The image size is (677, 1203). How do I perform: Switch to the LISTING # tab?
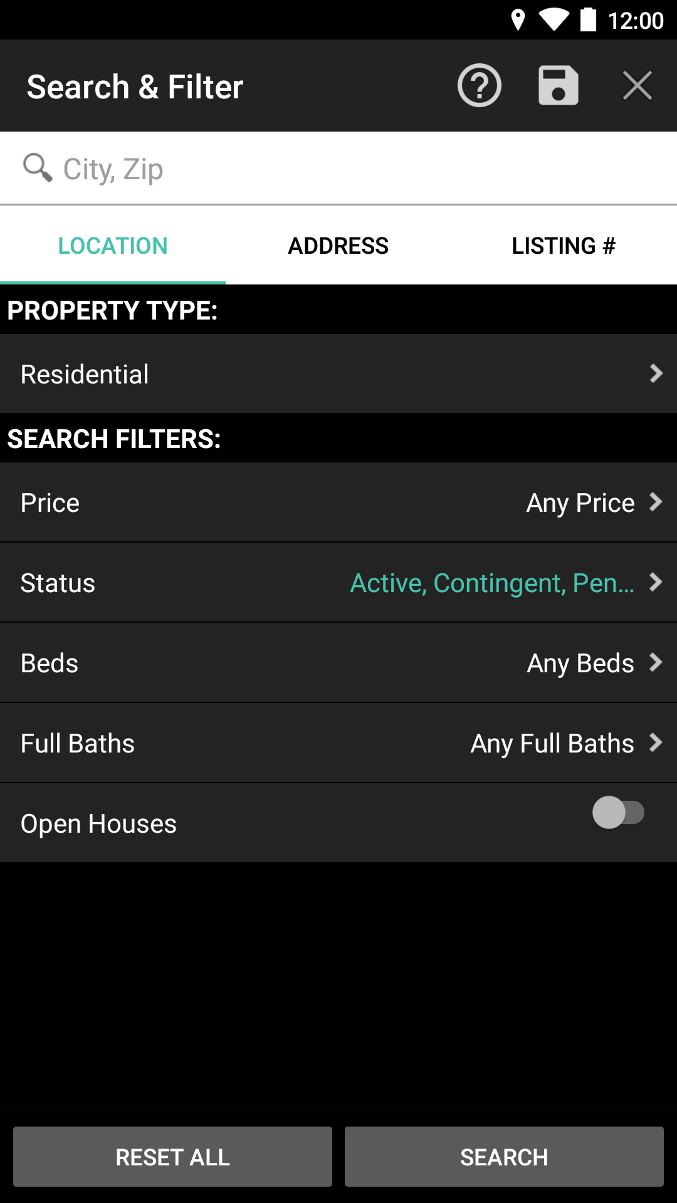click(x=564, y=246)
